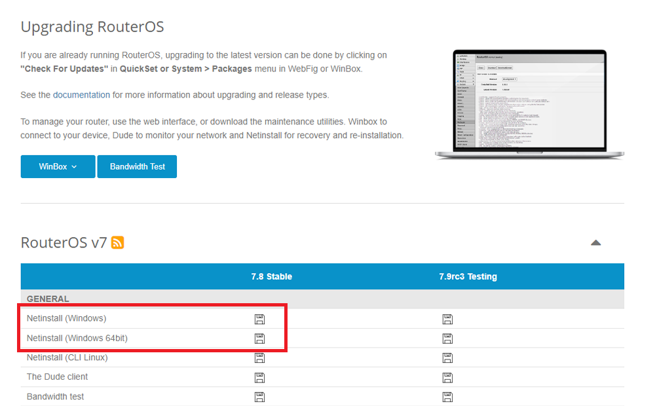Open the documentation link
The width and height of the screenshot is (655, 406).
click(81, 95)
